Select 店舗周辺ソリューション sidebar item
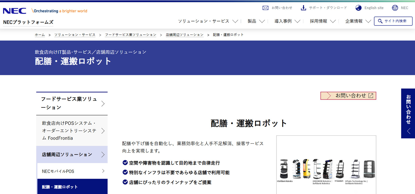 click(x=72, y=155)
